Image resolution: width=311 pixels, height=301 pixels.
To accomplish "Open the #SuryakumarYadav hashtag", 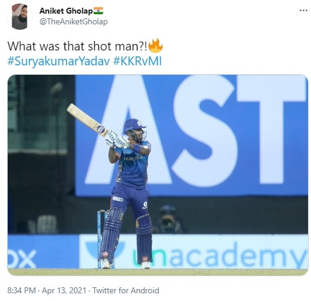I will [59, 61].
